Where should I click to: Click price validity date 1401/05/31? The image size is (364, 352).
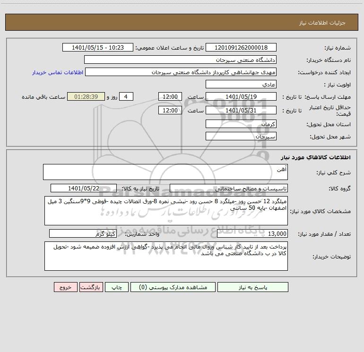point(241,110)
